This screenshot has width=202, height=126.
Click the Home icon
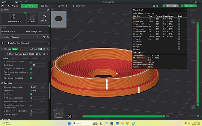(2, 6)
